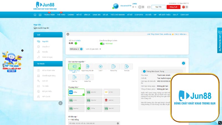Click the Nạp Tiền header button

click(x=158, y=7)
